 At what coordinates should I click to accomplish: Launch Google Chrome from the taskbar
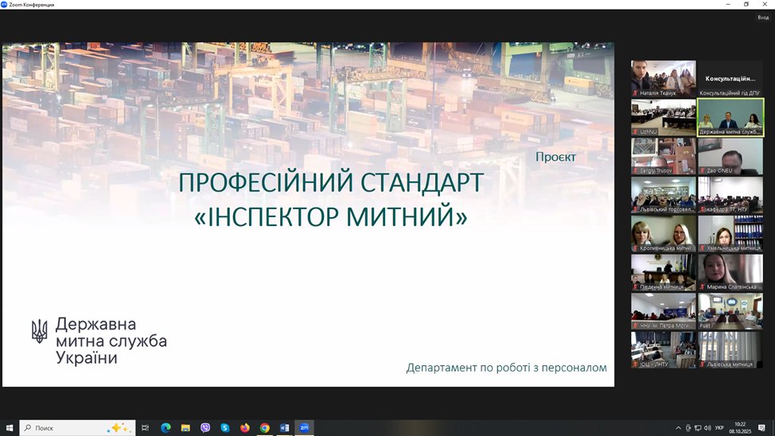click(x=265, y=427)
